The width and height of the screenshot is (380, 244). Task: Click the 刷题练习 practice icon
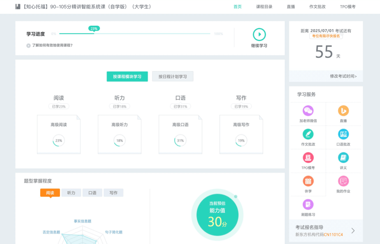coord(308,205)
